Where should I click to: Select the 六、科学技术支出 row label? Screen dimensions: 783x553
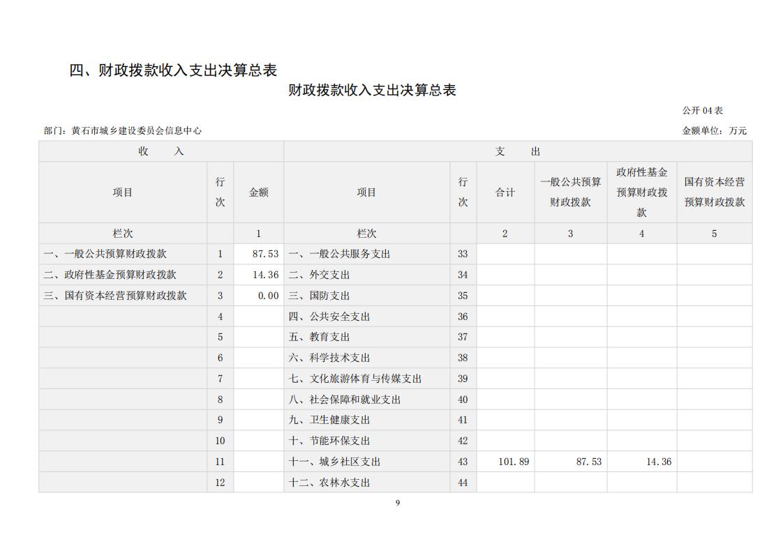pyautogui.click(x=329, y=358)
